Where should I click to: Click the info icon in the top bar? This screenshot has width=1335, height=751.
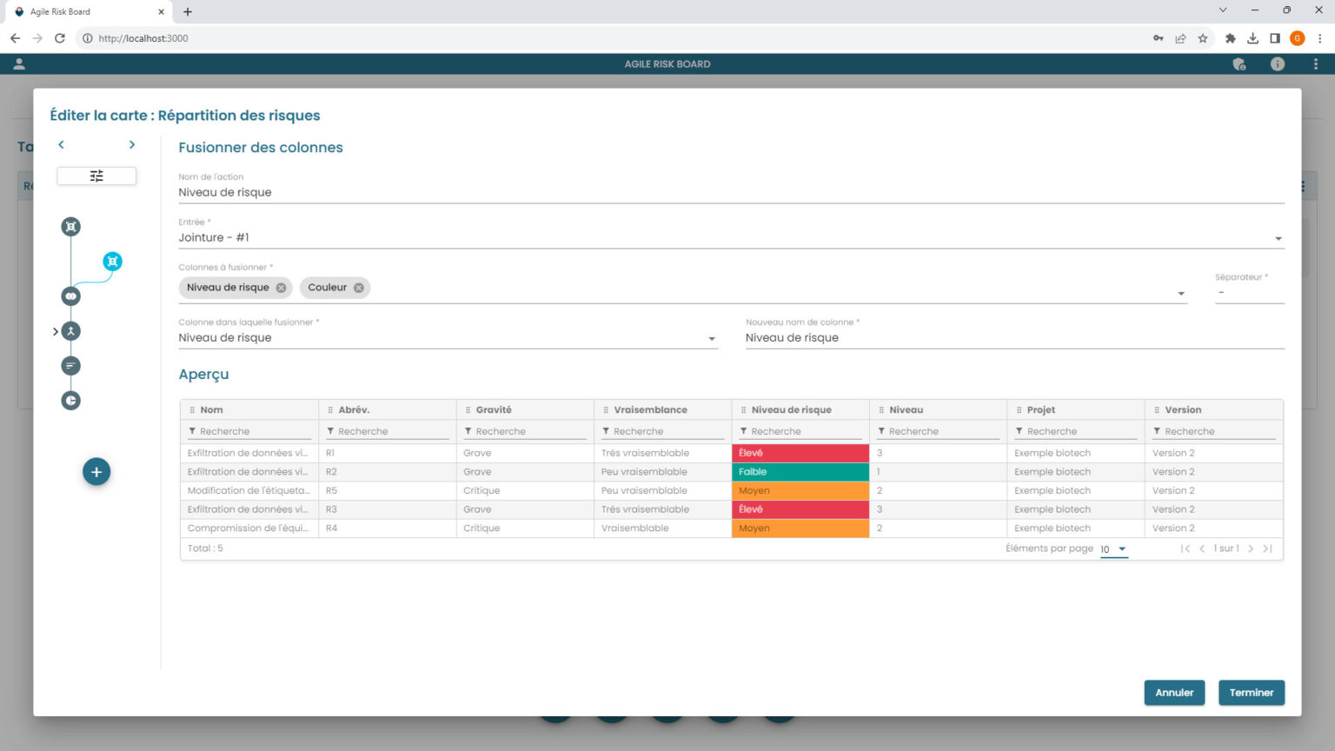click(1277, 63)
